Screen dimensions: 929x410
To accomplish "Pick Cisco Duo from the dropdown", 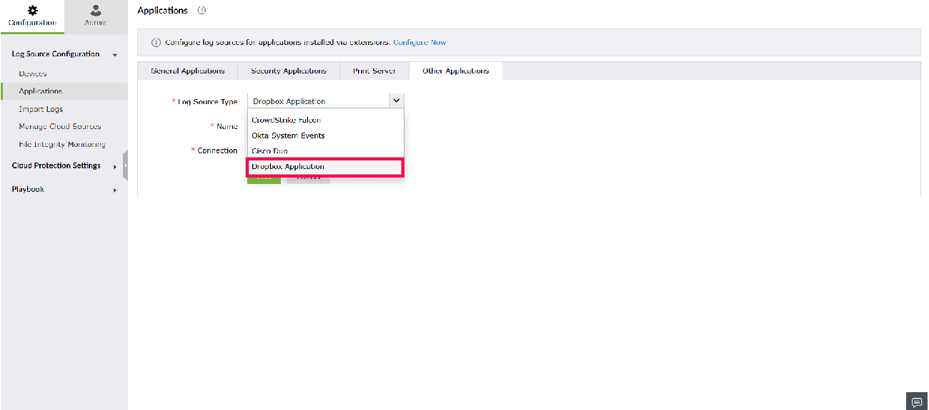I will point(326,151).
